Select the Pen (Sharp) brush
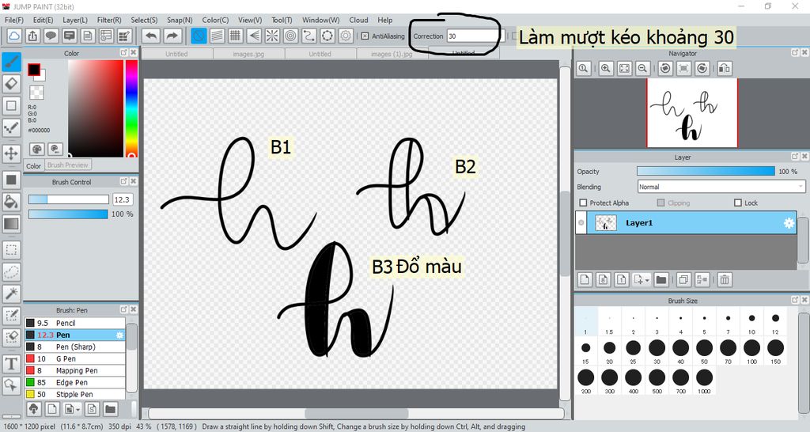Viewport: 810px width, 432px height. (x=75, y=347)
